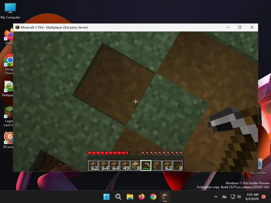271x203 pixels.
Task: Launch Chrome from the taskbar
Action: pos(153,197)
